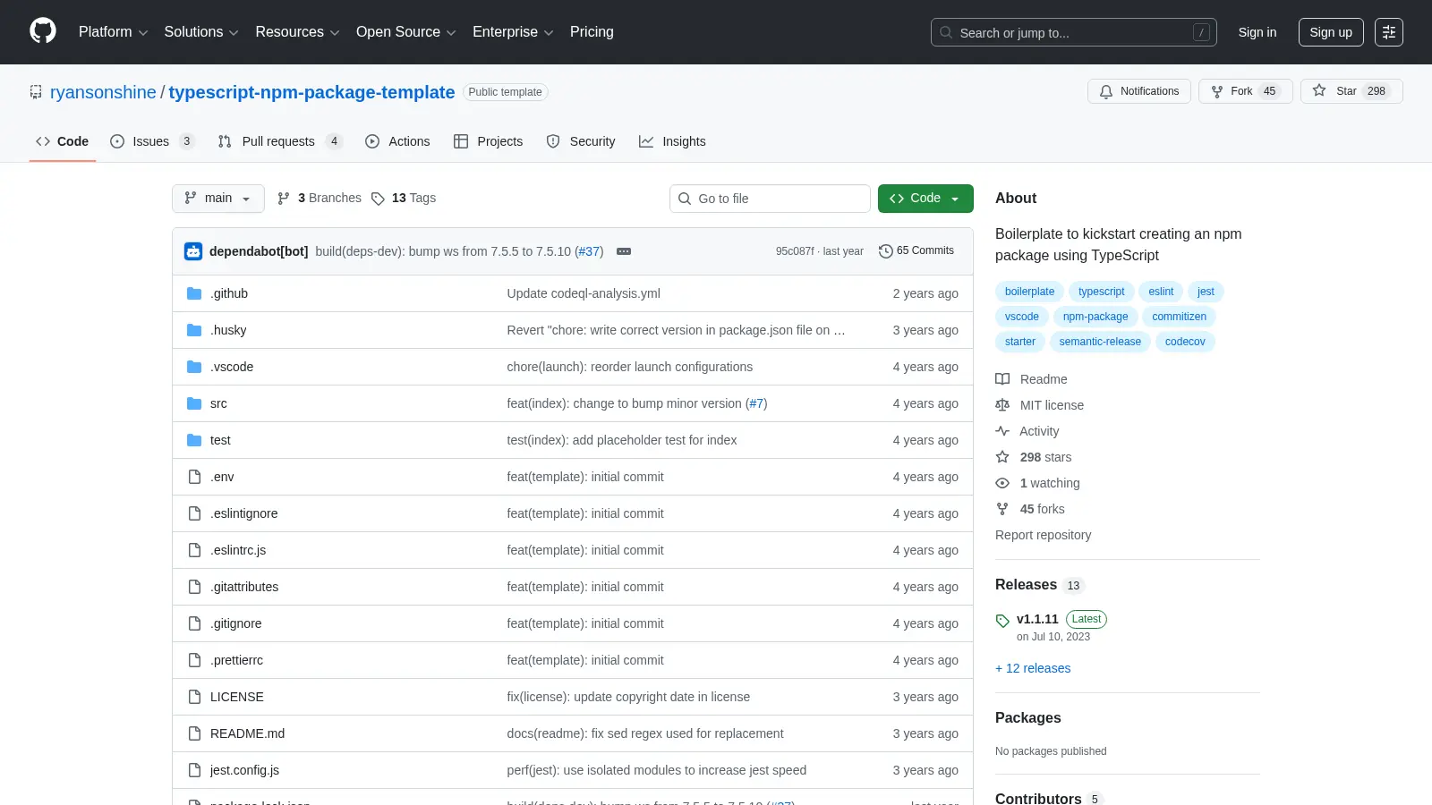Go to the Pricing page
Viewport: 1432px width, 805px height.
pyautogui.click(x=592, y=32)
